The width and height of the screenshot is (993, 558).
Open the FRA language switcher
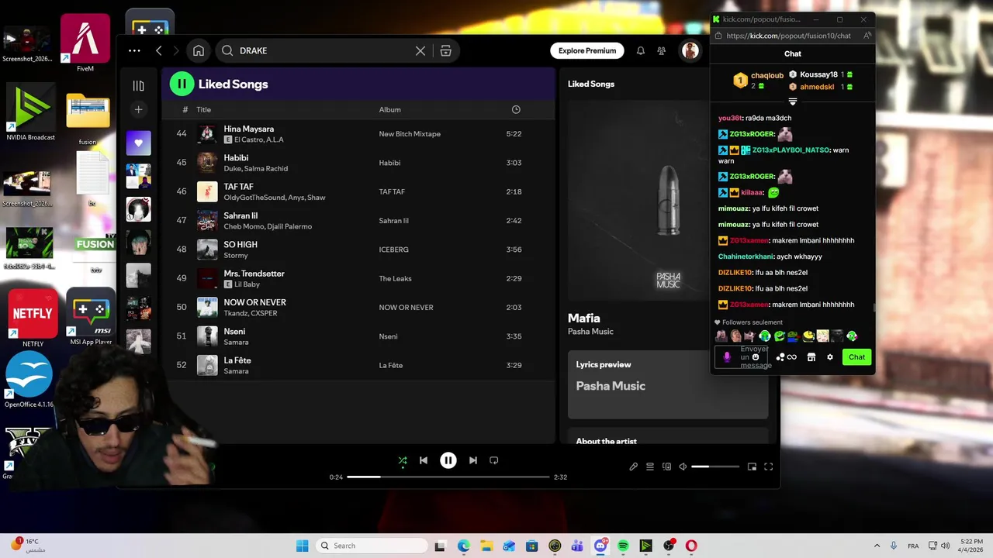click(913, 546)
